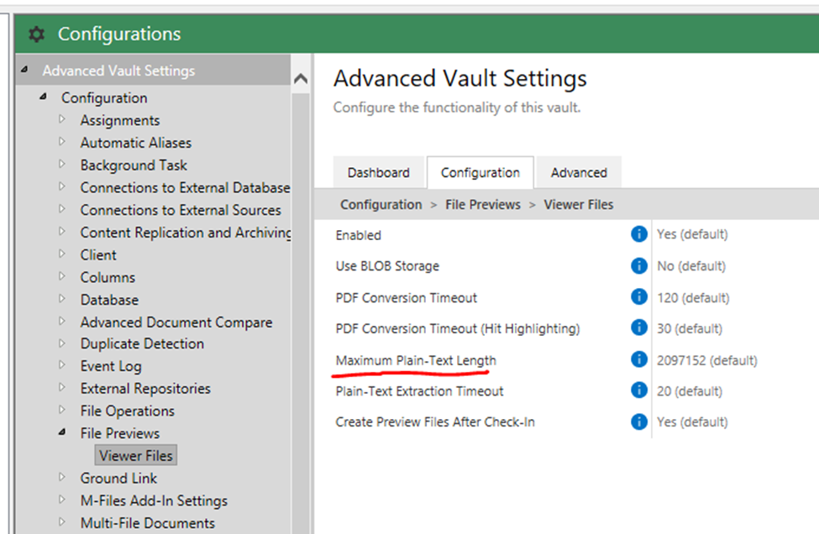Expand the Automatic Aliases node arrow
Viewport: 819px width, 534px height.
62,142
